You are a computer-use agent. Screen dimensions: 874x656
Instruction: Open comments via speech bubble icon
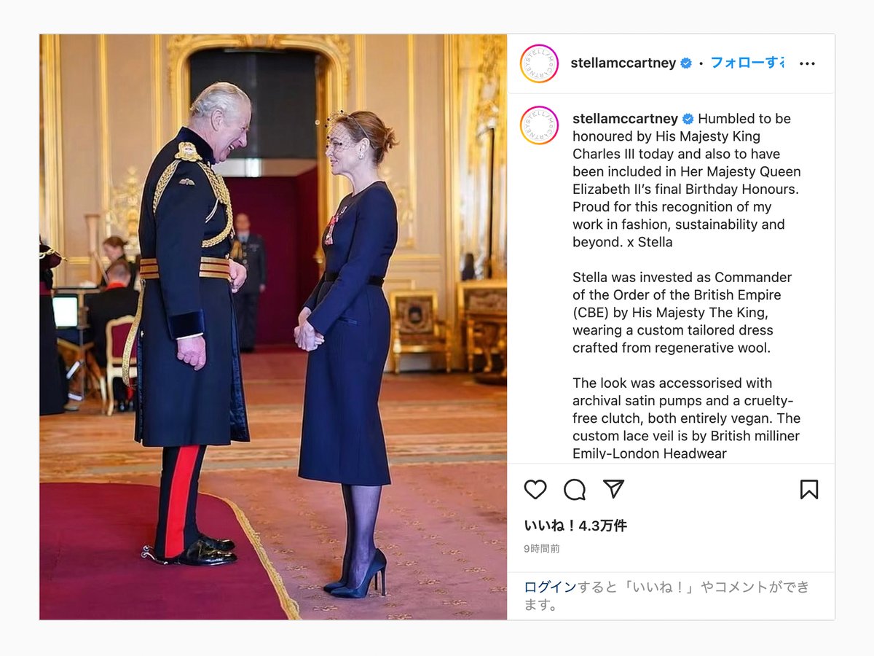click(x=575, y=489)
